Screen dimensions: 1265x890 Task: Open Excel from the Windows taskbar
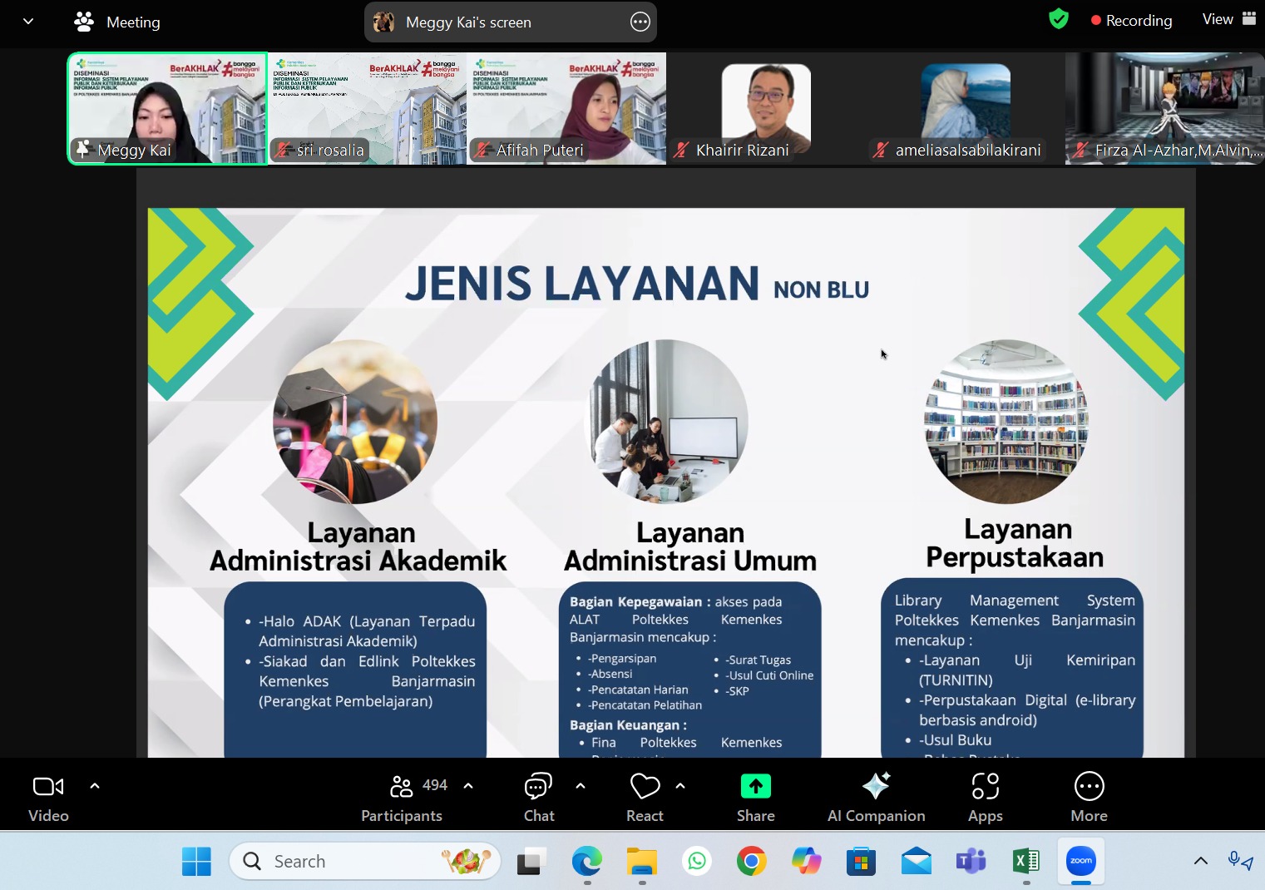click(1026, 861)
